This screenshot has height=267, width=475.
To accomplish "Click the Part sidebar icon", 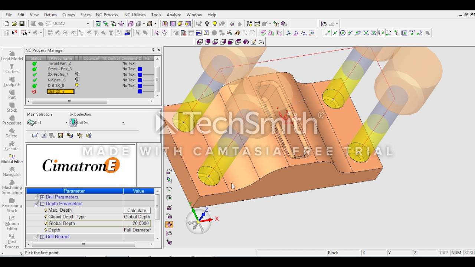I will tap(12, 95).
